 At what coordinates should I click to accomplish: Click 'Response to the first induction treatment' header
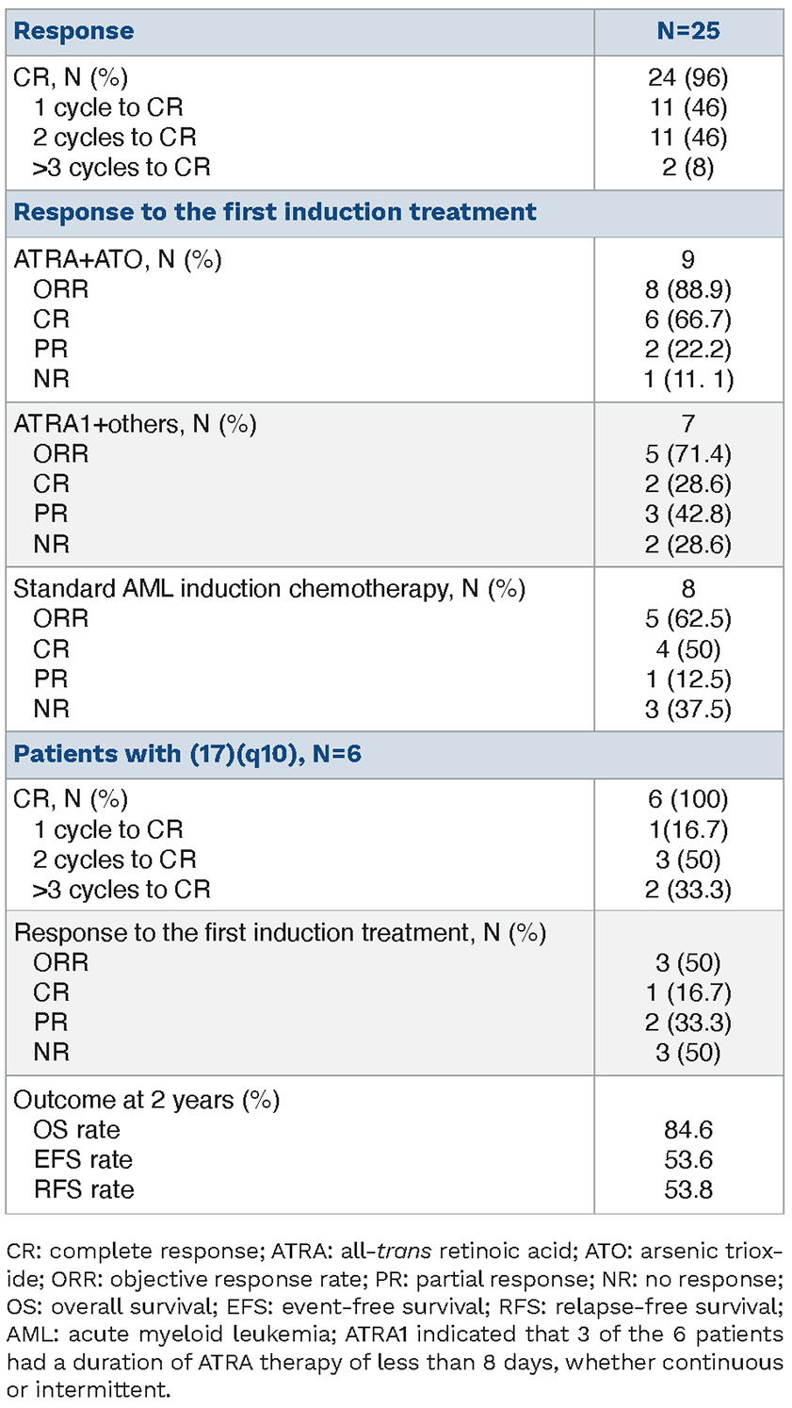coord(275,212)
